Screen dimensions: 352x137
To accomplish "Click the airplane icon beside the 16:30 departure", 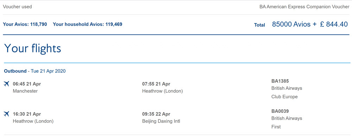I will [6, 114].
